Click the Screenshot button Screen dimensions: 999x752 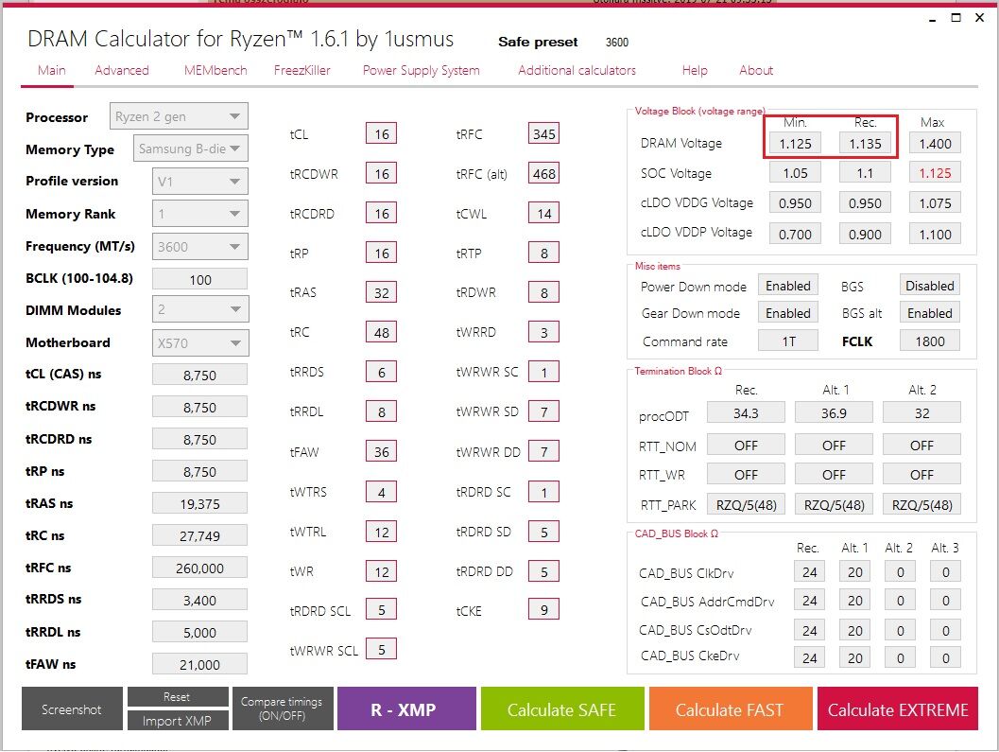72,708
